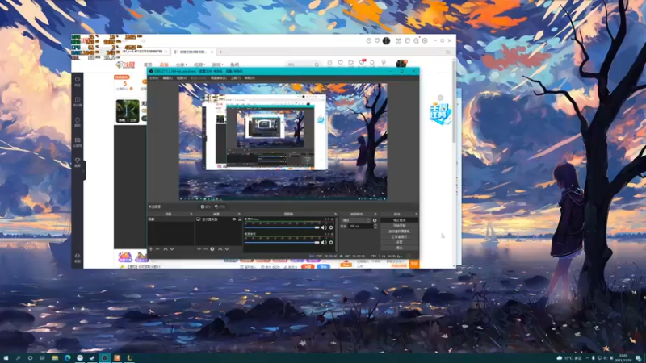This screenshot has width=646, height=363.
Task: Mute the first audio track in OBS mixer
Action: point(324,227)
